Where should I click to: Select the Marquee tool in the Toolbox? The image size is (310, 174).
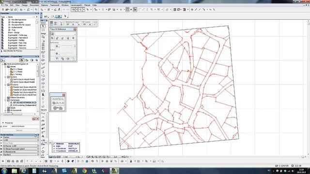point(43,30)
